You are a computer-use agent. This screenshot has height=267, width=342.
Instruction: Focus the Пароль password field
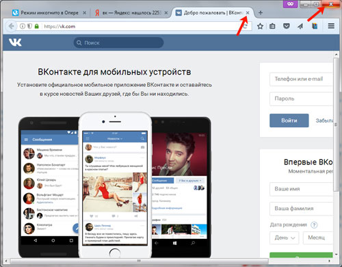tap(301, 99)
